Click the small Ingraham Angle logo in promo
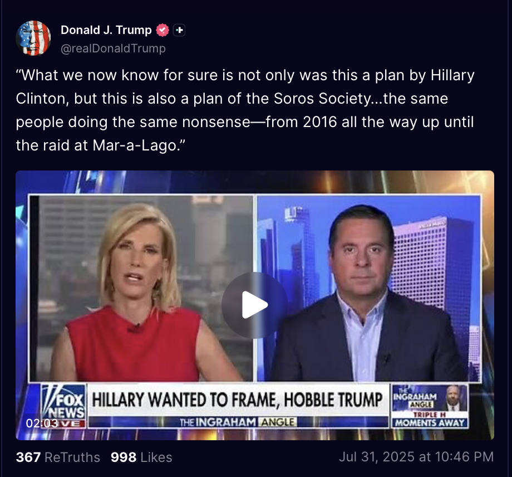 coord(415,397)
